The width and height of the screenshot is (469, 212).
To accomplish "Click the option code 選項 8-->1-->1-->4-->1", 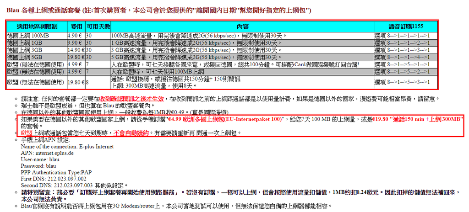I will point(402,57).
